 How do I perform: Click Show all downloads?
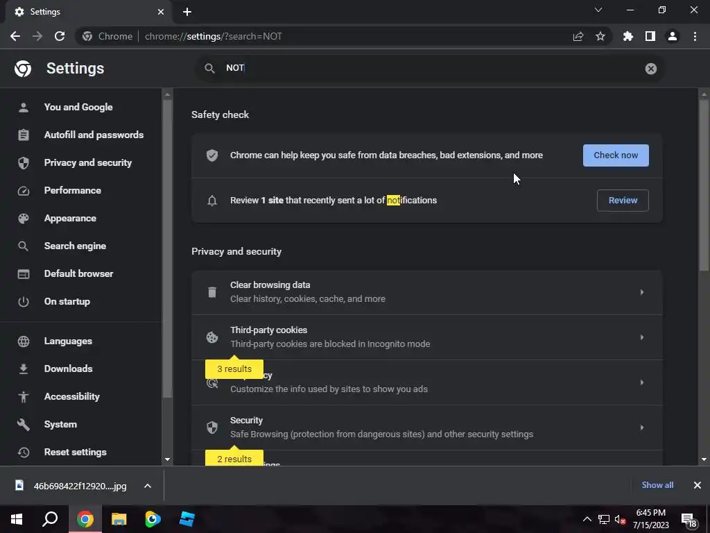[x=657, y=485]
